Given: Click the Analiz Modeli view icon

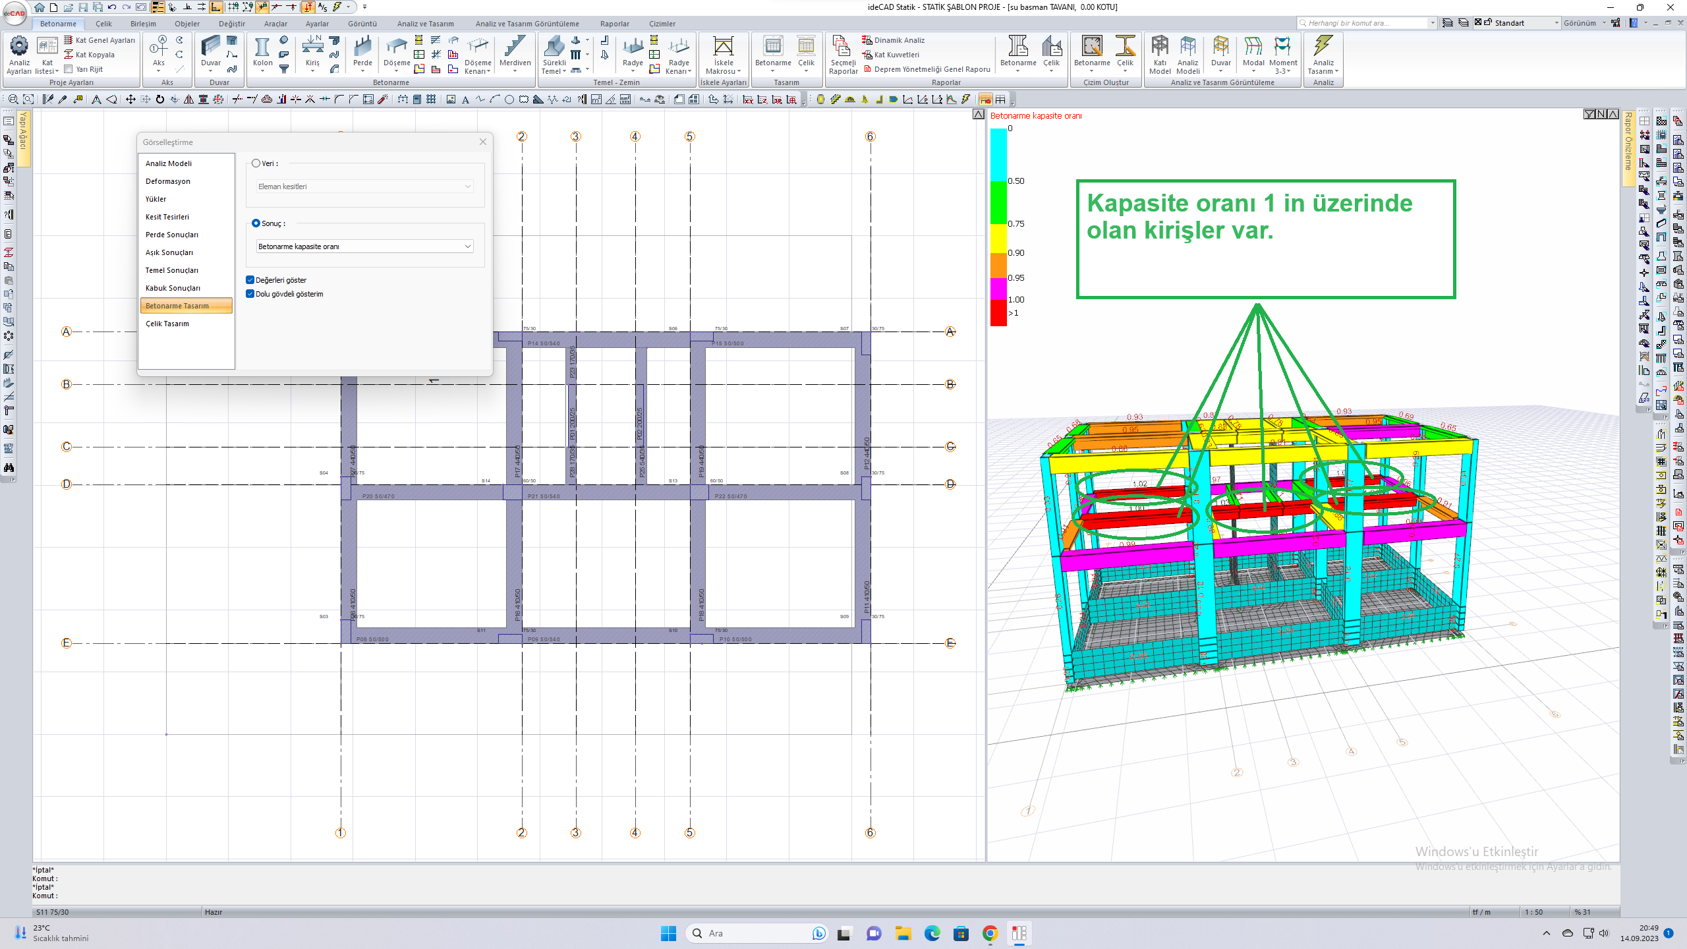Looking at the screenshot, I should 1187,55.
